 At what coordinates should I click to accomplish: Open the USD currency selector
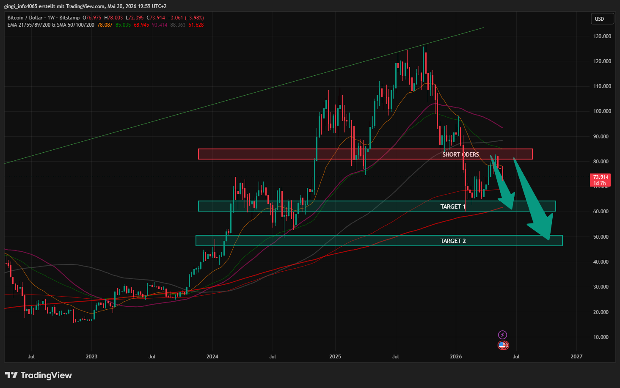tap(603, 19)
